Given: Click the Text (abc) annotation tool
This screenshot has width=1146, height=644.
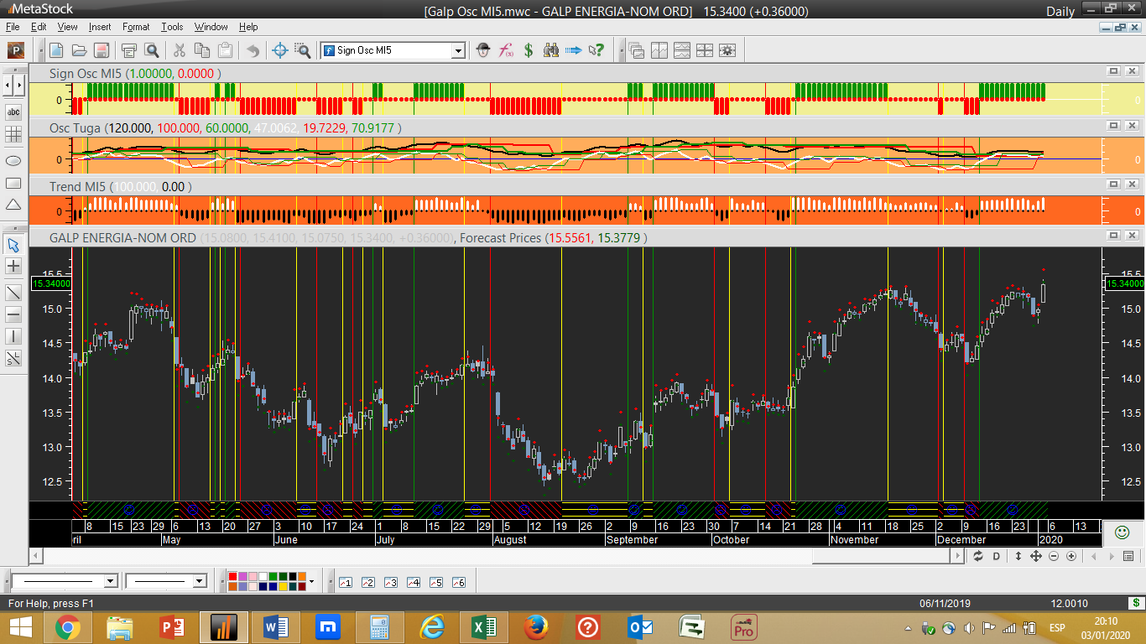Looking at the screenshot, I should point(13,112).
